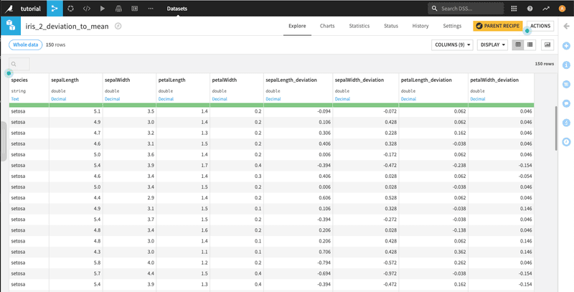This screenshot has width=574, height=292.
Task: Click the PARENT RECIPE button
Action: tap(498, 26)
